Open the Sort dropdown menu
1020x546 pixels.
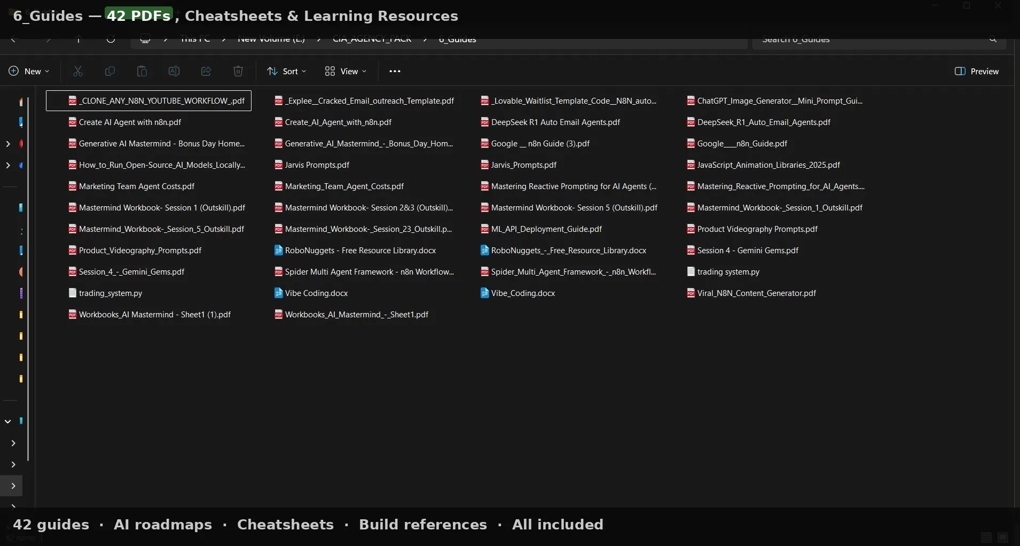tap(287, 71)
